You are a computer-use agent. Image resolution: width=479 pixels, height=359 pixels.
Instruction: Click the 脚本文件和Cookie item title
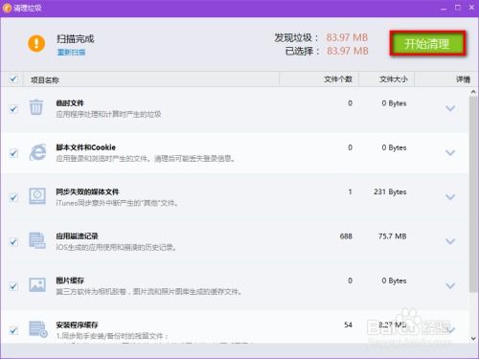[86, 147]
